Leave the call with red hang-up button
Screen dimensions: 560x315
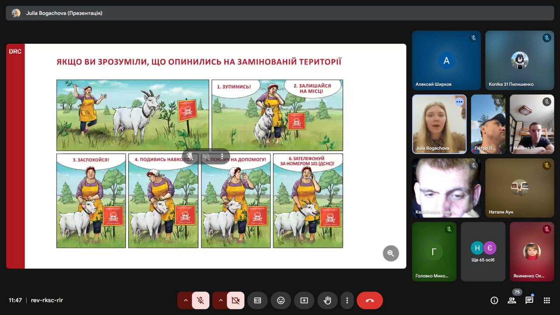[x=370, y=301]
